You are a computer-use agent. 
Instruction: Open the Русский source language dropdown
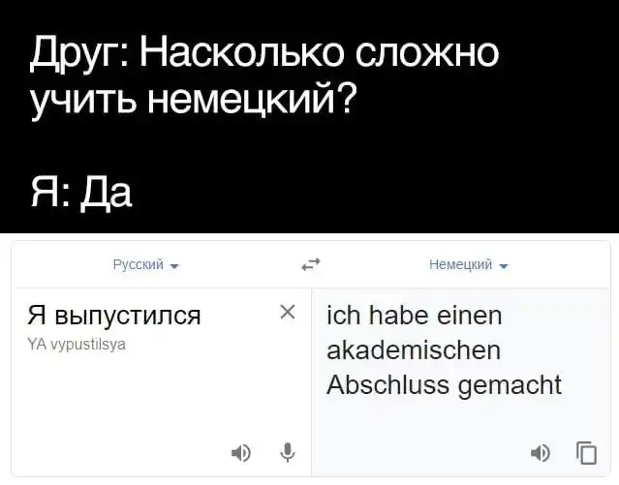coord(138,264)
